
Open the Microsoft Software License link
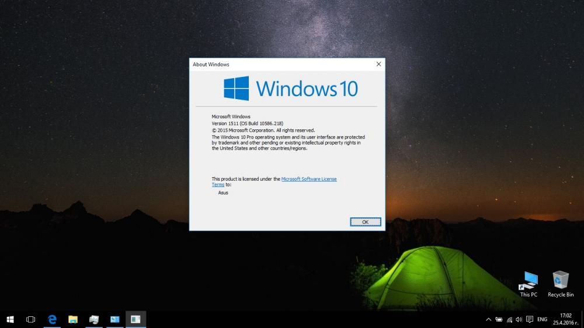[x=309, y=179]
